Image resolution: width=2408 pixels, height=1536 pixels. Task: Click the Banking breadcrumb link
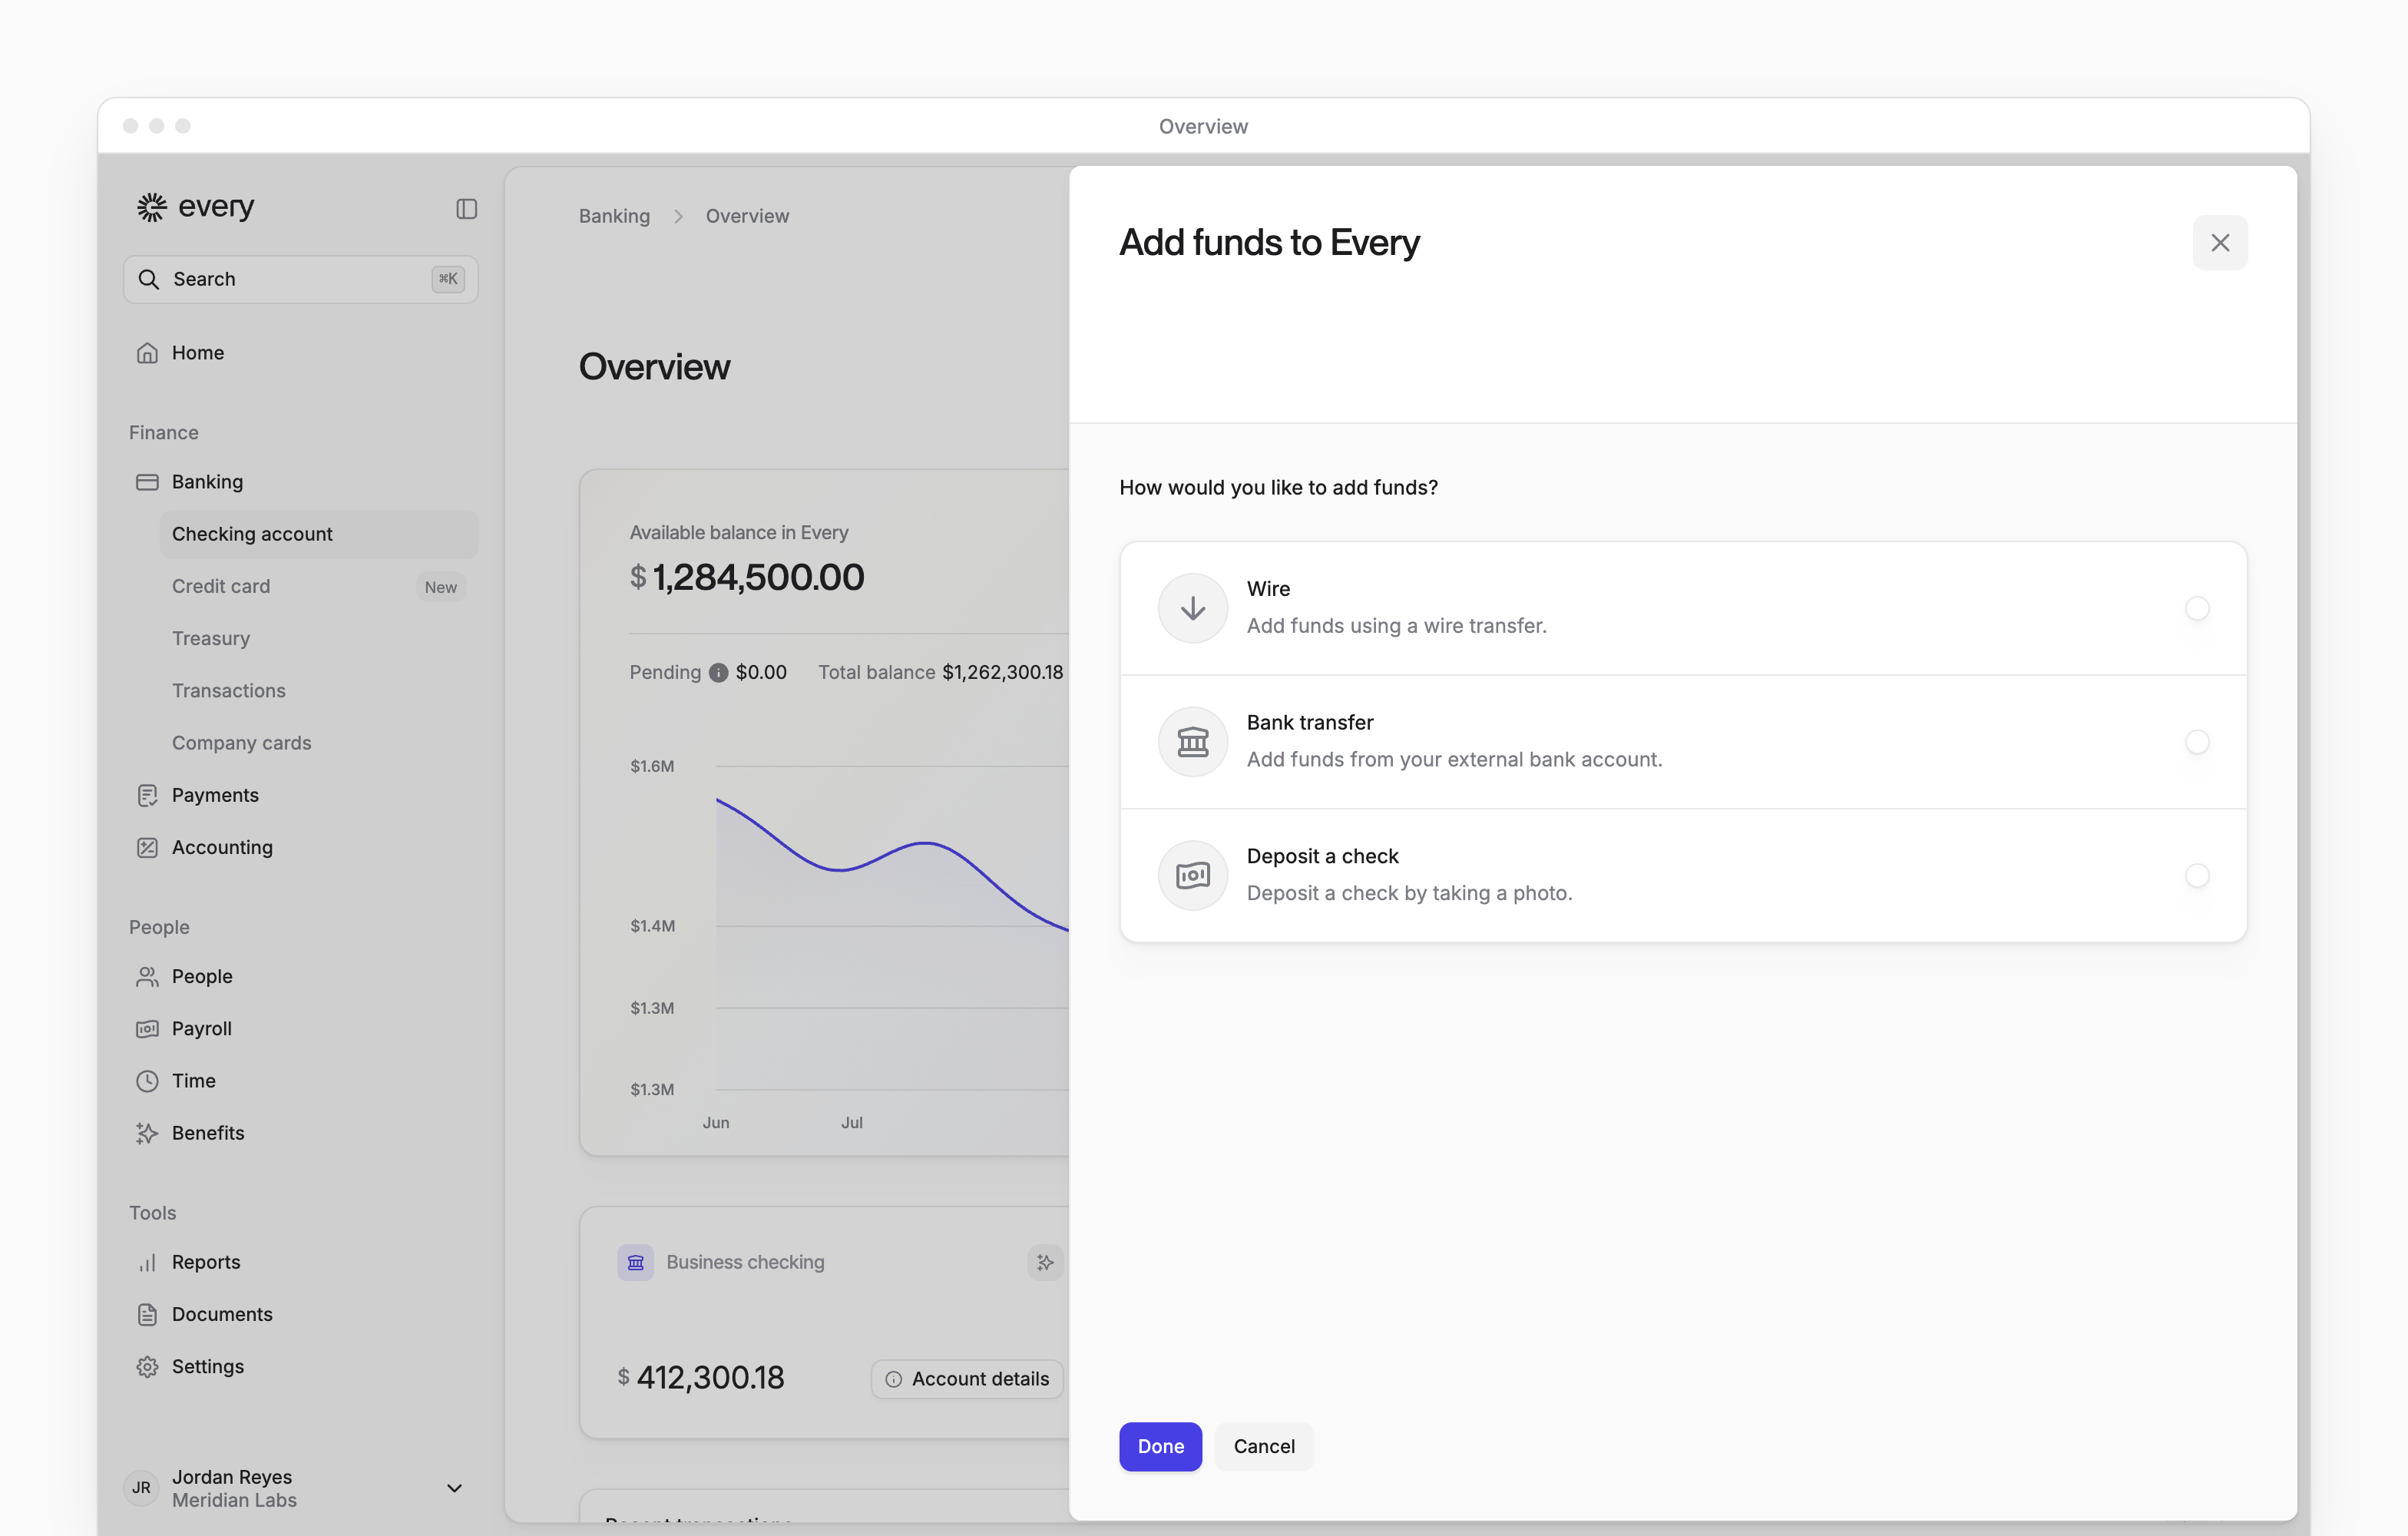coord(614,216)
